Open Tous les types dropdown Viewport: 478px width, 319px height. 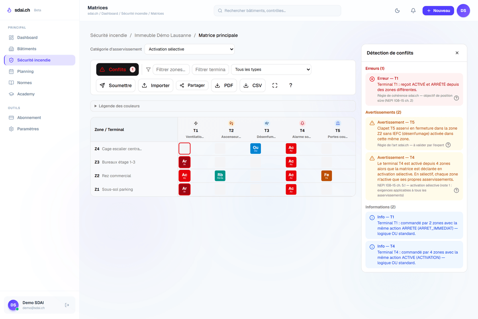271,69
